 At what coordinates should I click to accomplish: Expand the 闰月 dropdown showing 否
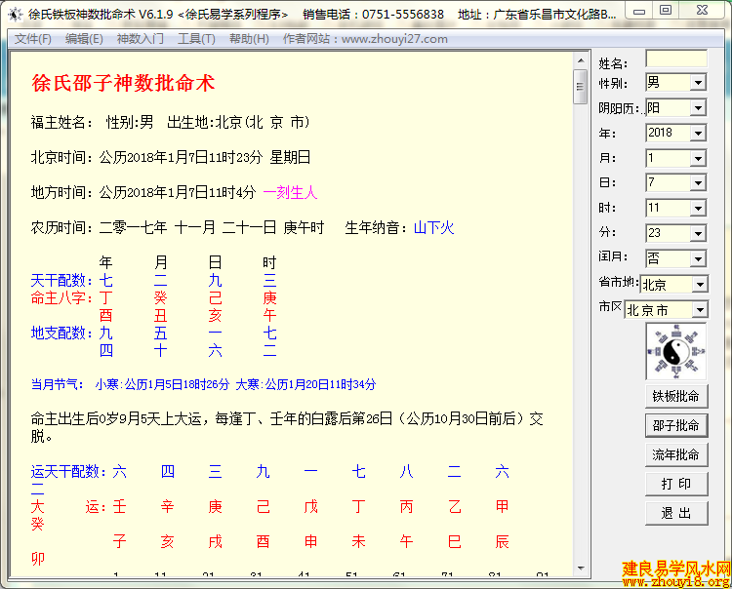coord(698,258)
